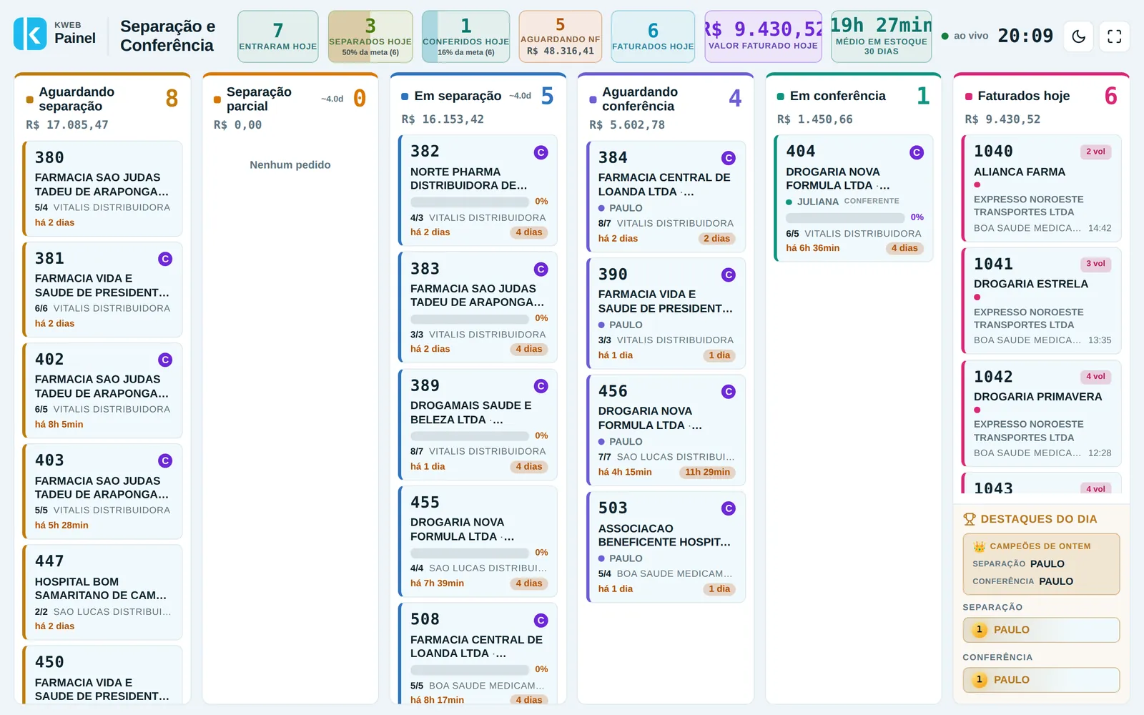Click purple C badge on order 503
1144x715 pixels.
729,508
